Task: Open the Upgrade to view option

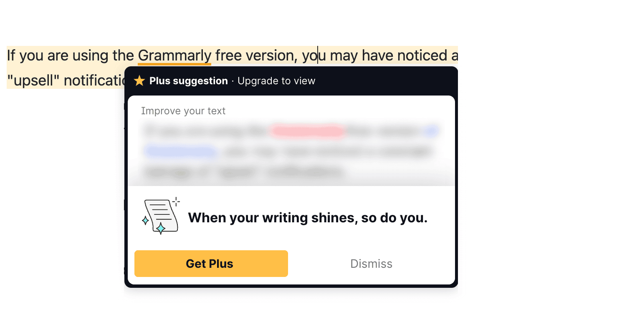Action: [276, 81]
